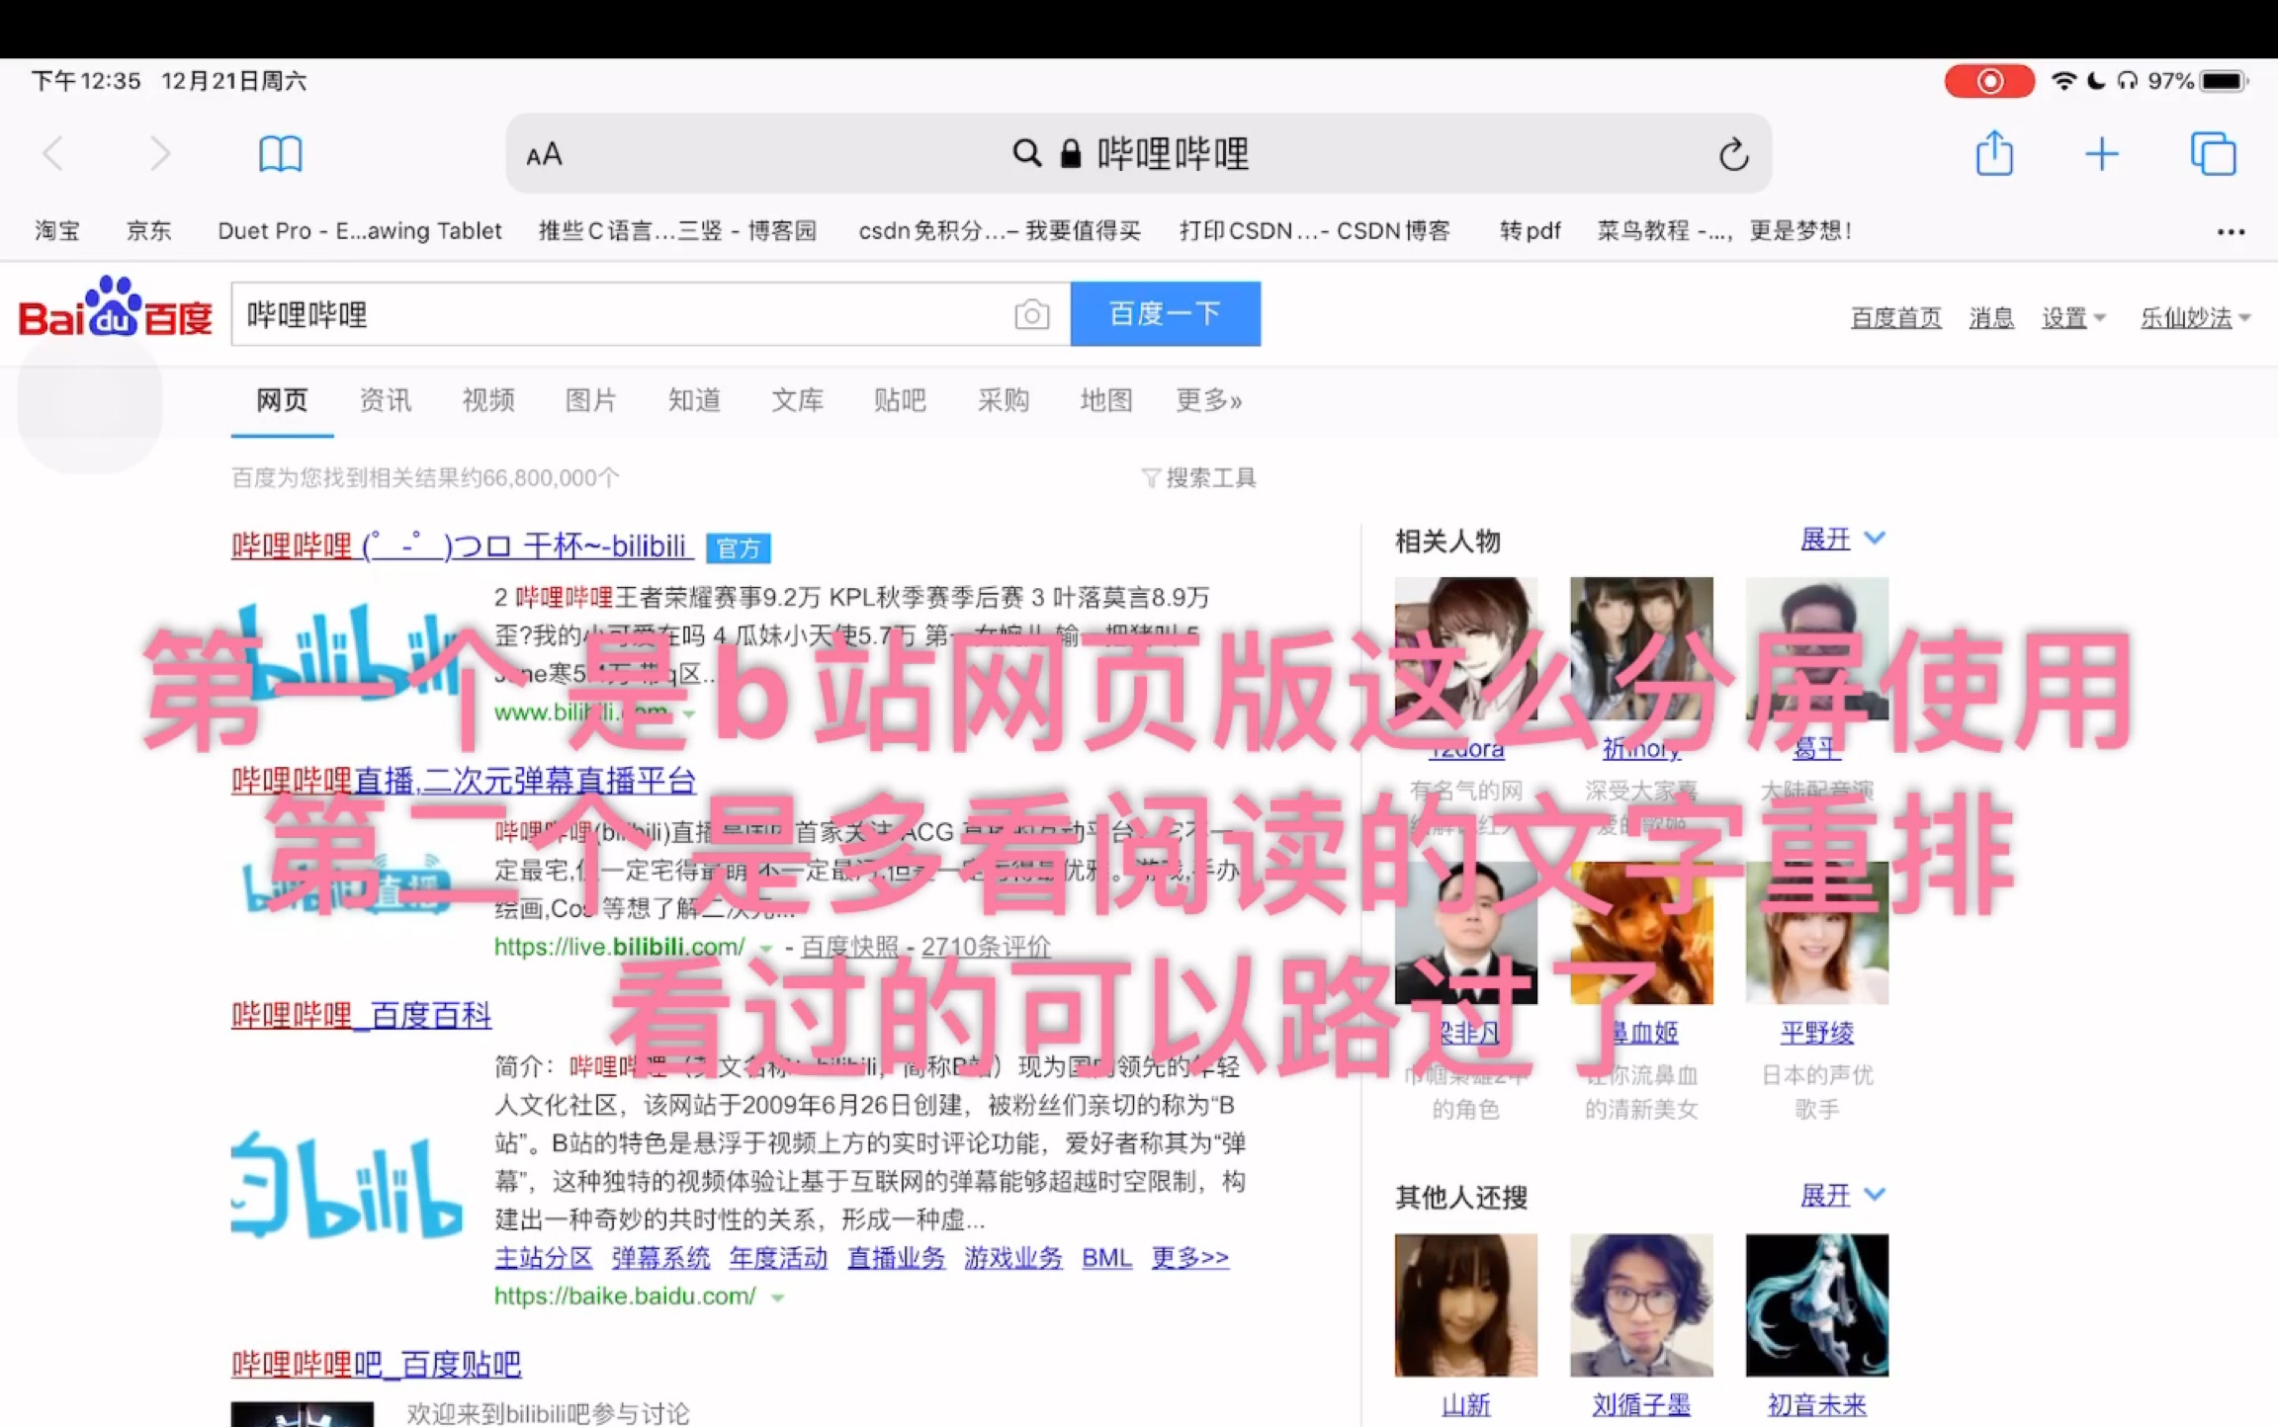Open the Safari share sheet icon
This screenshot has width=2278, height=1427.
[x=1994, y=153]
